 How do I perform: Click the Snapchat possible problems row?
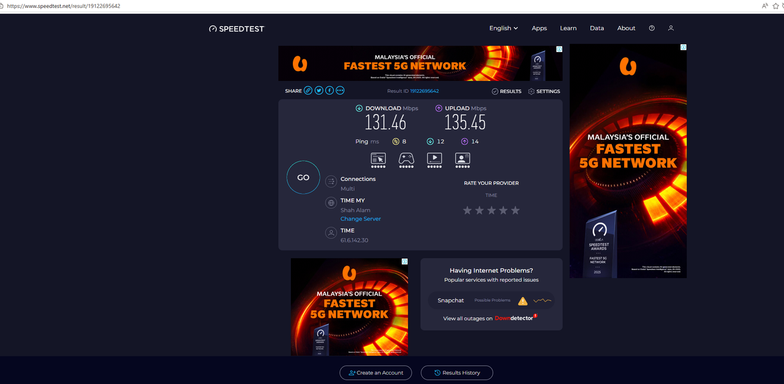(x=491, y=301)
